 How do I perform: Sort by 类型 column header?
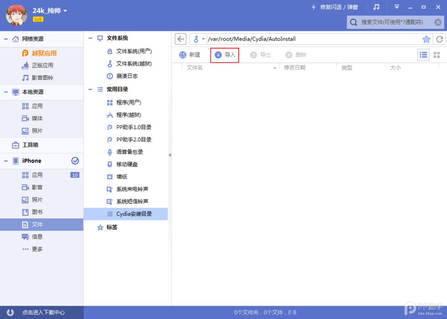pos(361,68)
